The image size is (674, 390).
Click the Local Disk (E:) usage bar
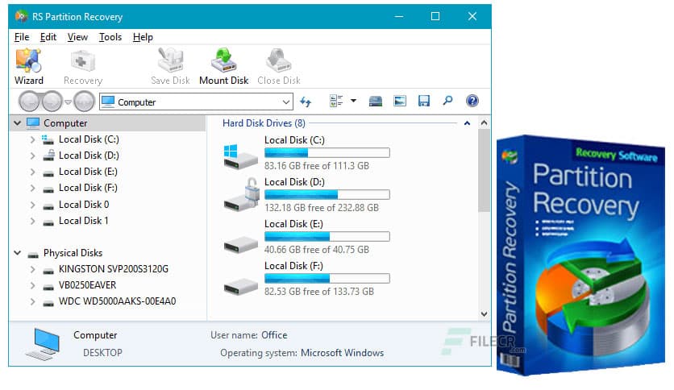point(327,236)
